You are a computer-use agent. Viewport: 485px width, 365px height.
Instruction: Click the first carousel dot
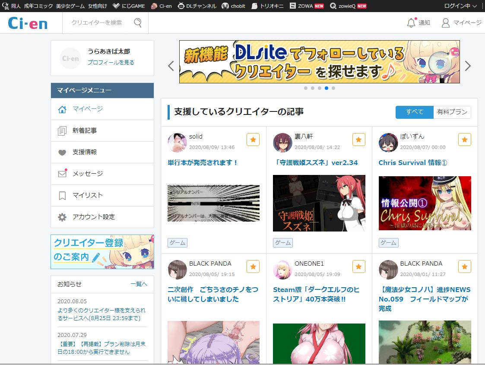(306, 88)
